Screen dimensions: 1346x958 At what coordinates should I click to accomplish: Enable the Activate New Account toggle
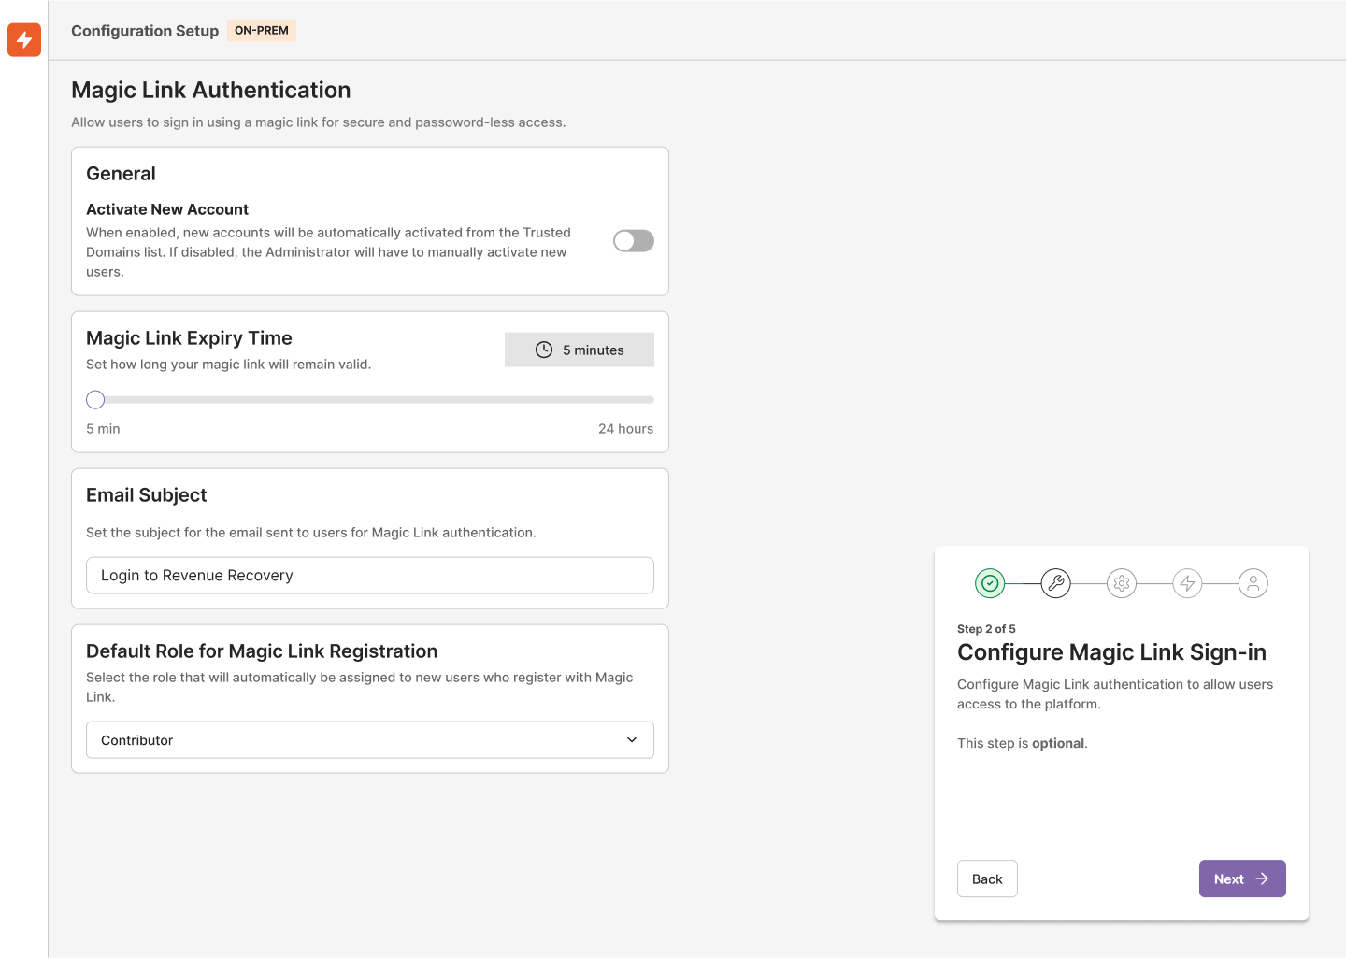[633, 240]
